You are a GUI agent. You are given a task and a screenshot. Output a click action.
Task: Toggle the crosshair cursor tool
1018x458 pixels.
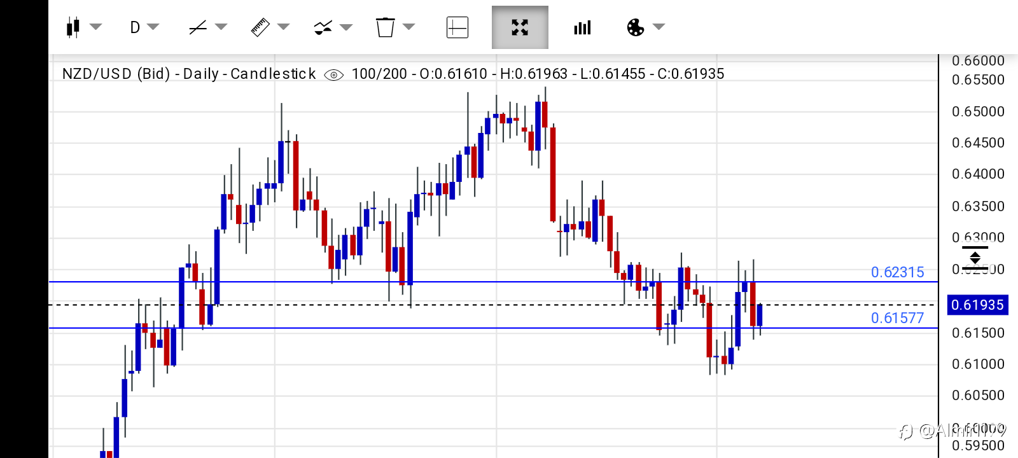[457, 27]
